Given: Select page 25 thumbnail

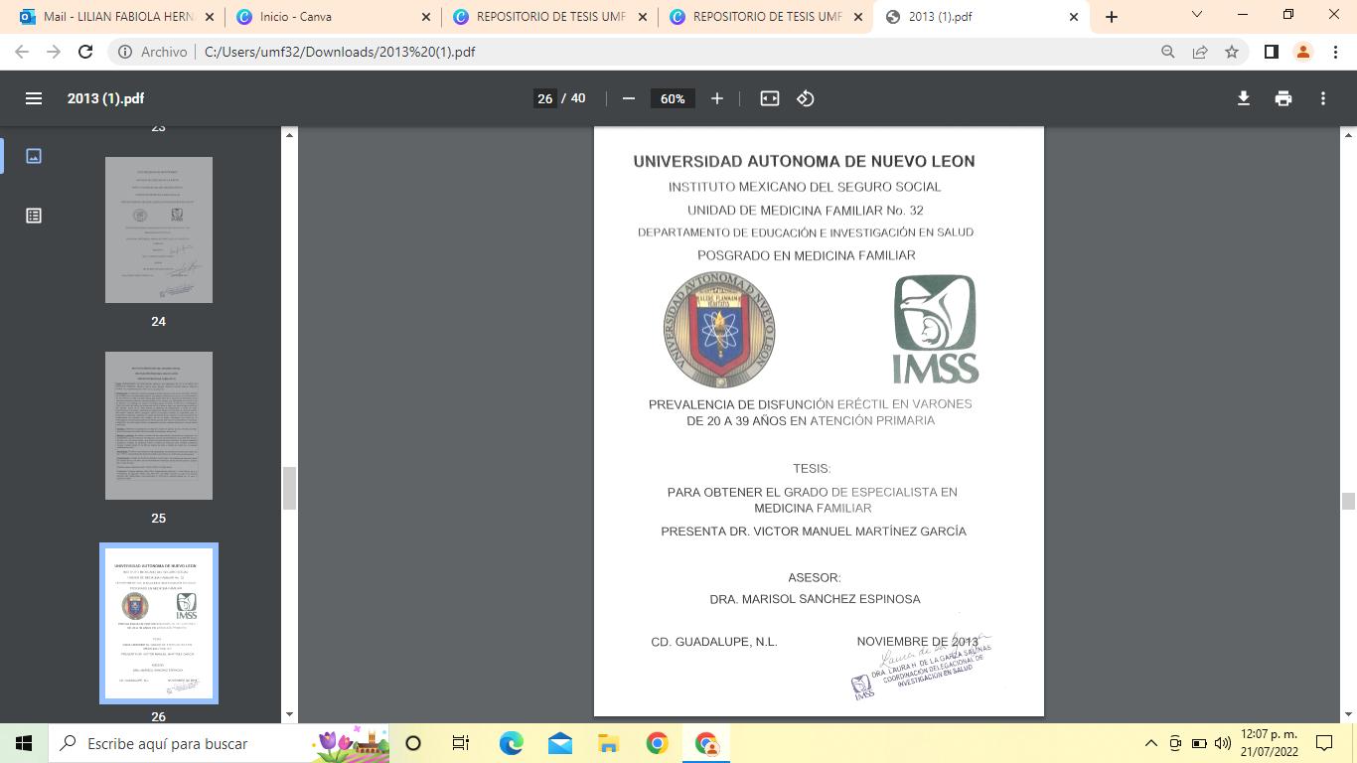Looking at the screenshot, I should click(x=159, y=425).
